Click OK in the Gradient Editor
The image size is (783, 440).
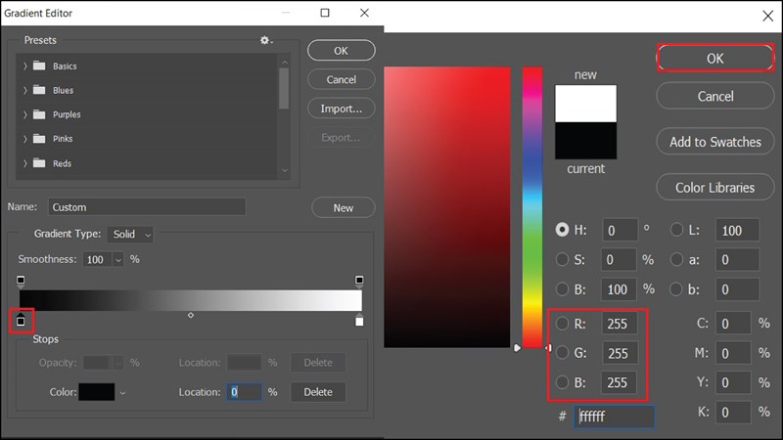(341, 51)
